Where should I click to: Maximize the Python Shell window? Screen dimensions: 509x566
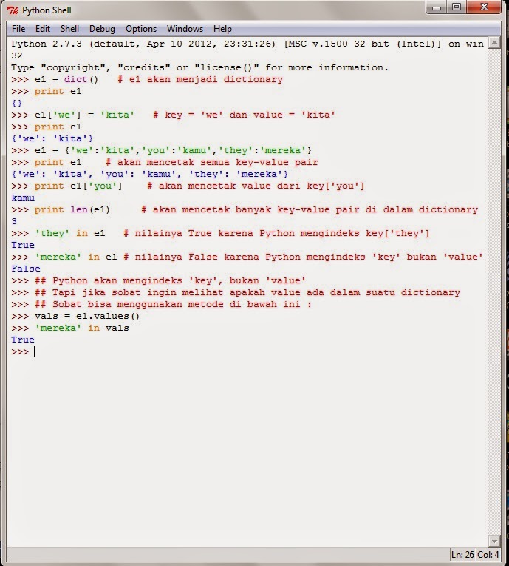pyautogui.click(x=457, y=7)
